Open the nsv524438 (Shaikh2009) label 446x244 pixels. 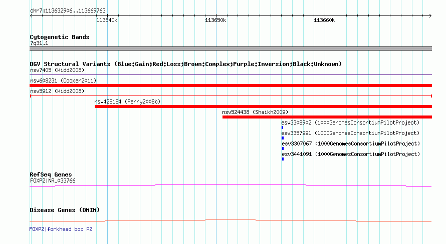[x=255, y=112]
